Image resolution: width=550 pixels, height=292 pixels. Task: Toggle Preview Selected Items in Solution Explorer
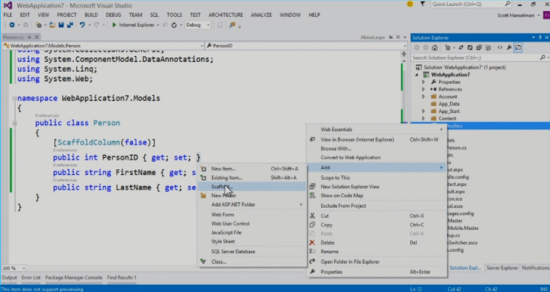518,48
